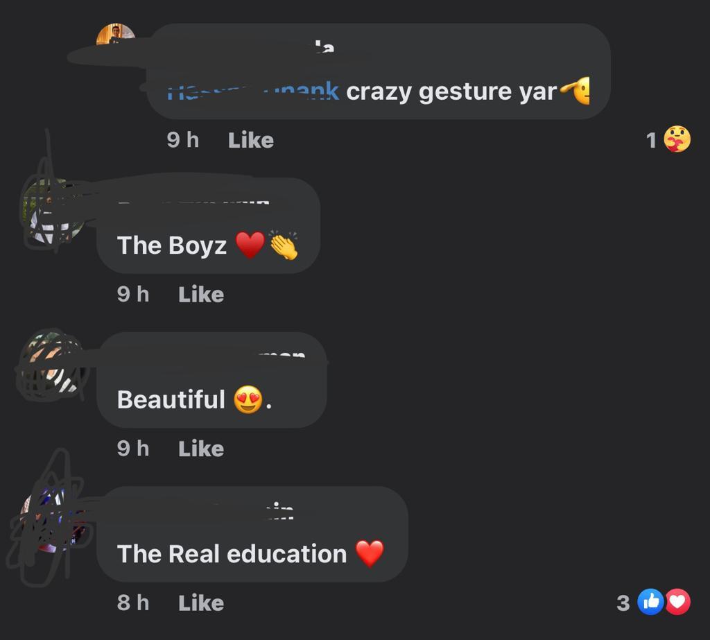Open the 'Beautiful' commenter's scribbled avatar

point(52,365)
